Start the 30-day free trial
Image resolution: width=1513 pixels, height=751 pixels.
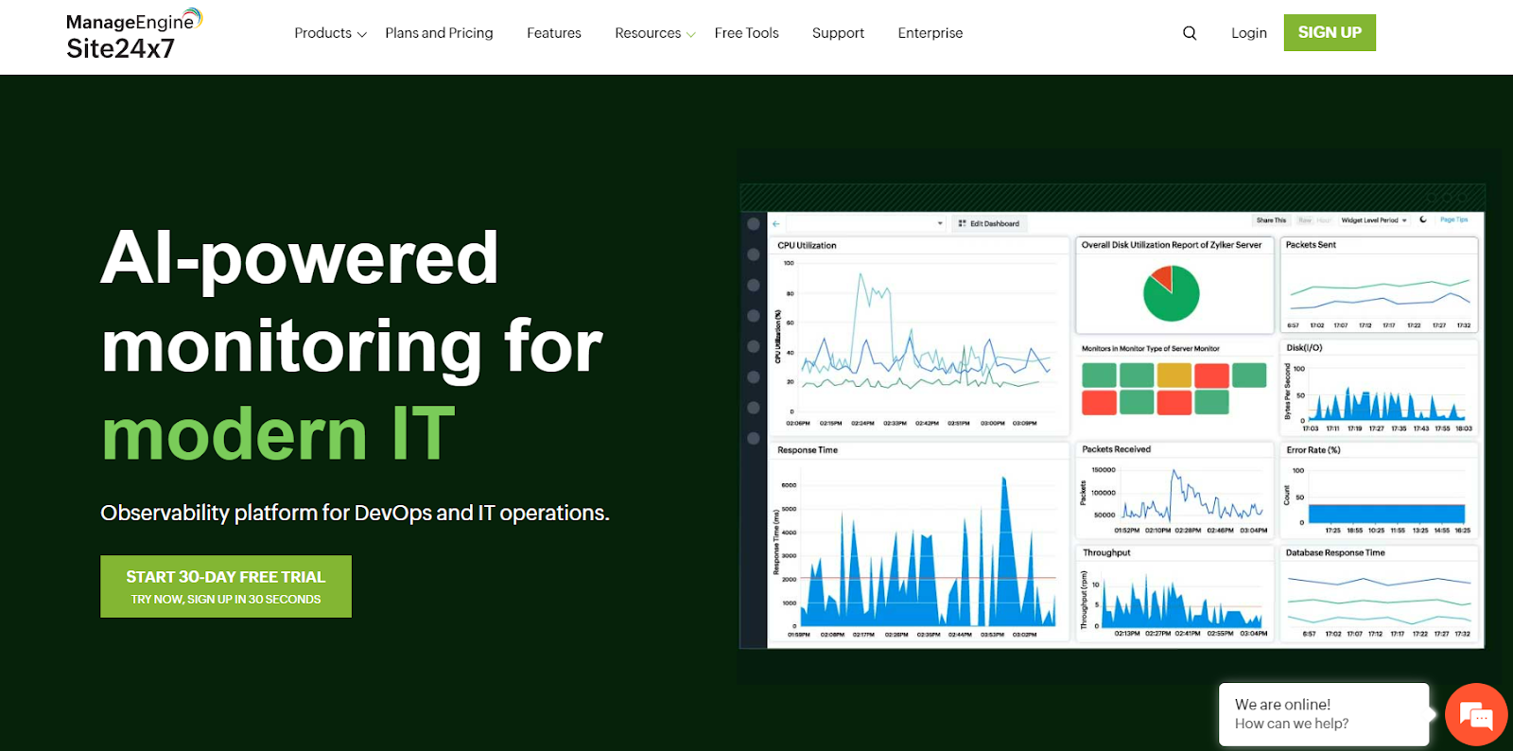point(226,586)
